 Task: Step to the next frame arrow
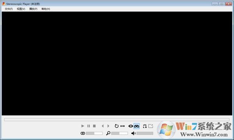tap(108, 126)
